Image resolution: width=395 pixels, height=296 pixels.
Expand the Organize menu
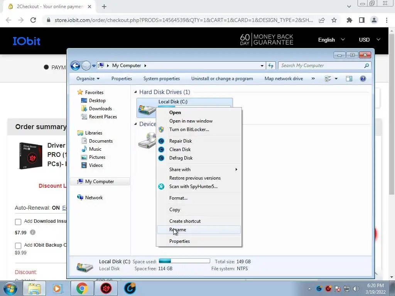pos(88,79)
